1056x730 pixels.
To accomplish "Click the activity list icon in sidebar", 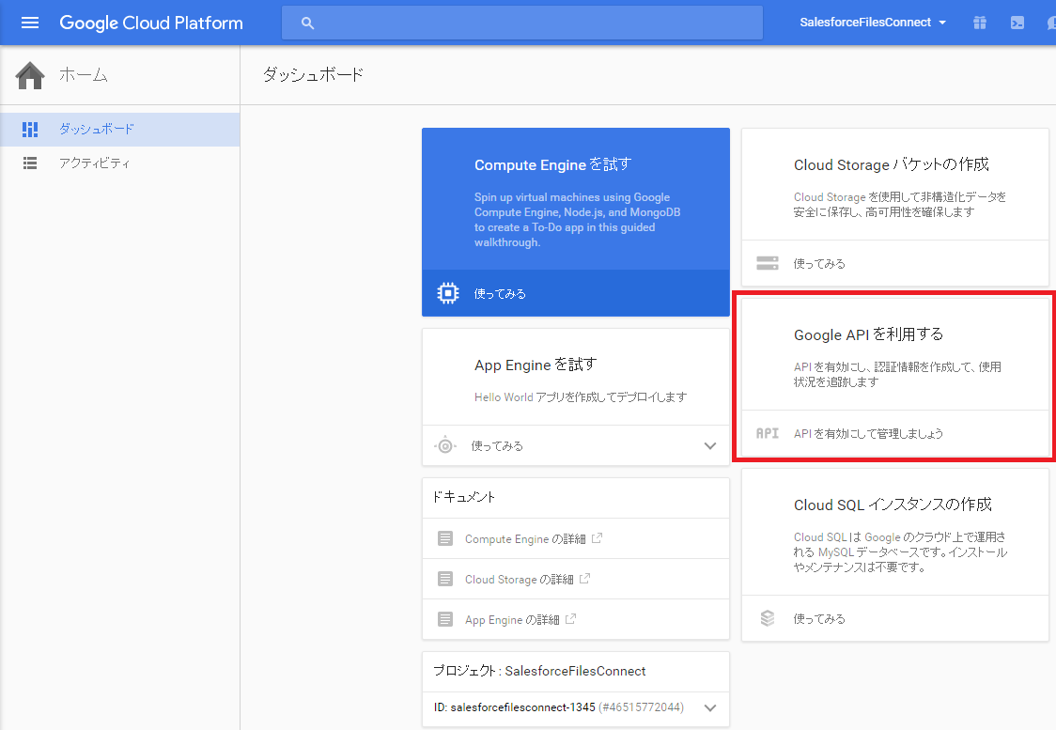I will pyautogui.click(x=30, y=163).
